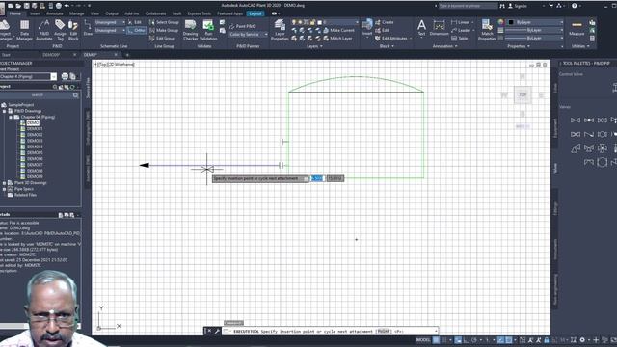Open the Output ribbon tab
The image size is (617, 347).
pos(112,13)
